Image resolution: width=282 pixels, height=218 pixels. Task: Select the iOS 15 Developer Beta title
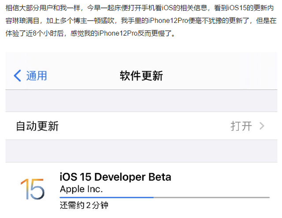(115, 177)
